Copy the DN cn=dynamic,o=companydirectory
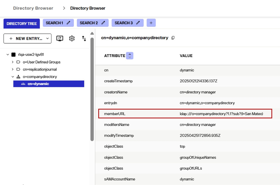Viewport: 280px width, 185px height. coord(173,38)
